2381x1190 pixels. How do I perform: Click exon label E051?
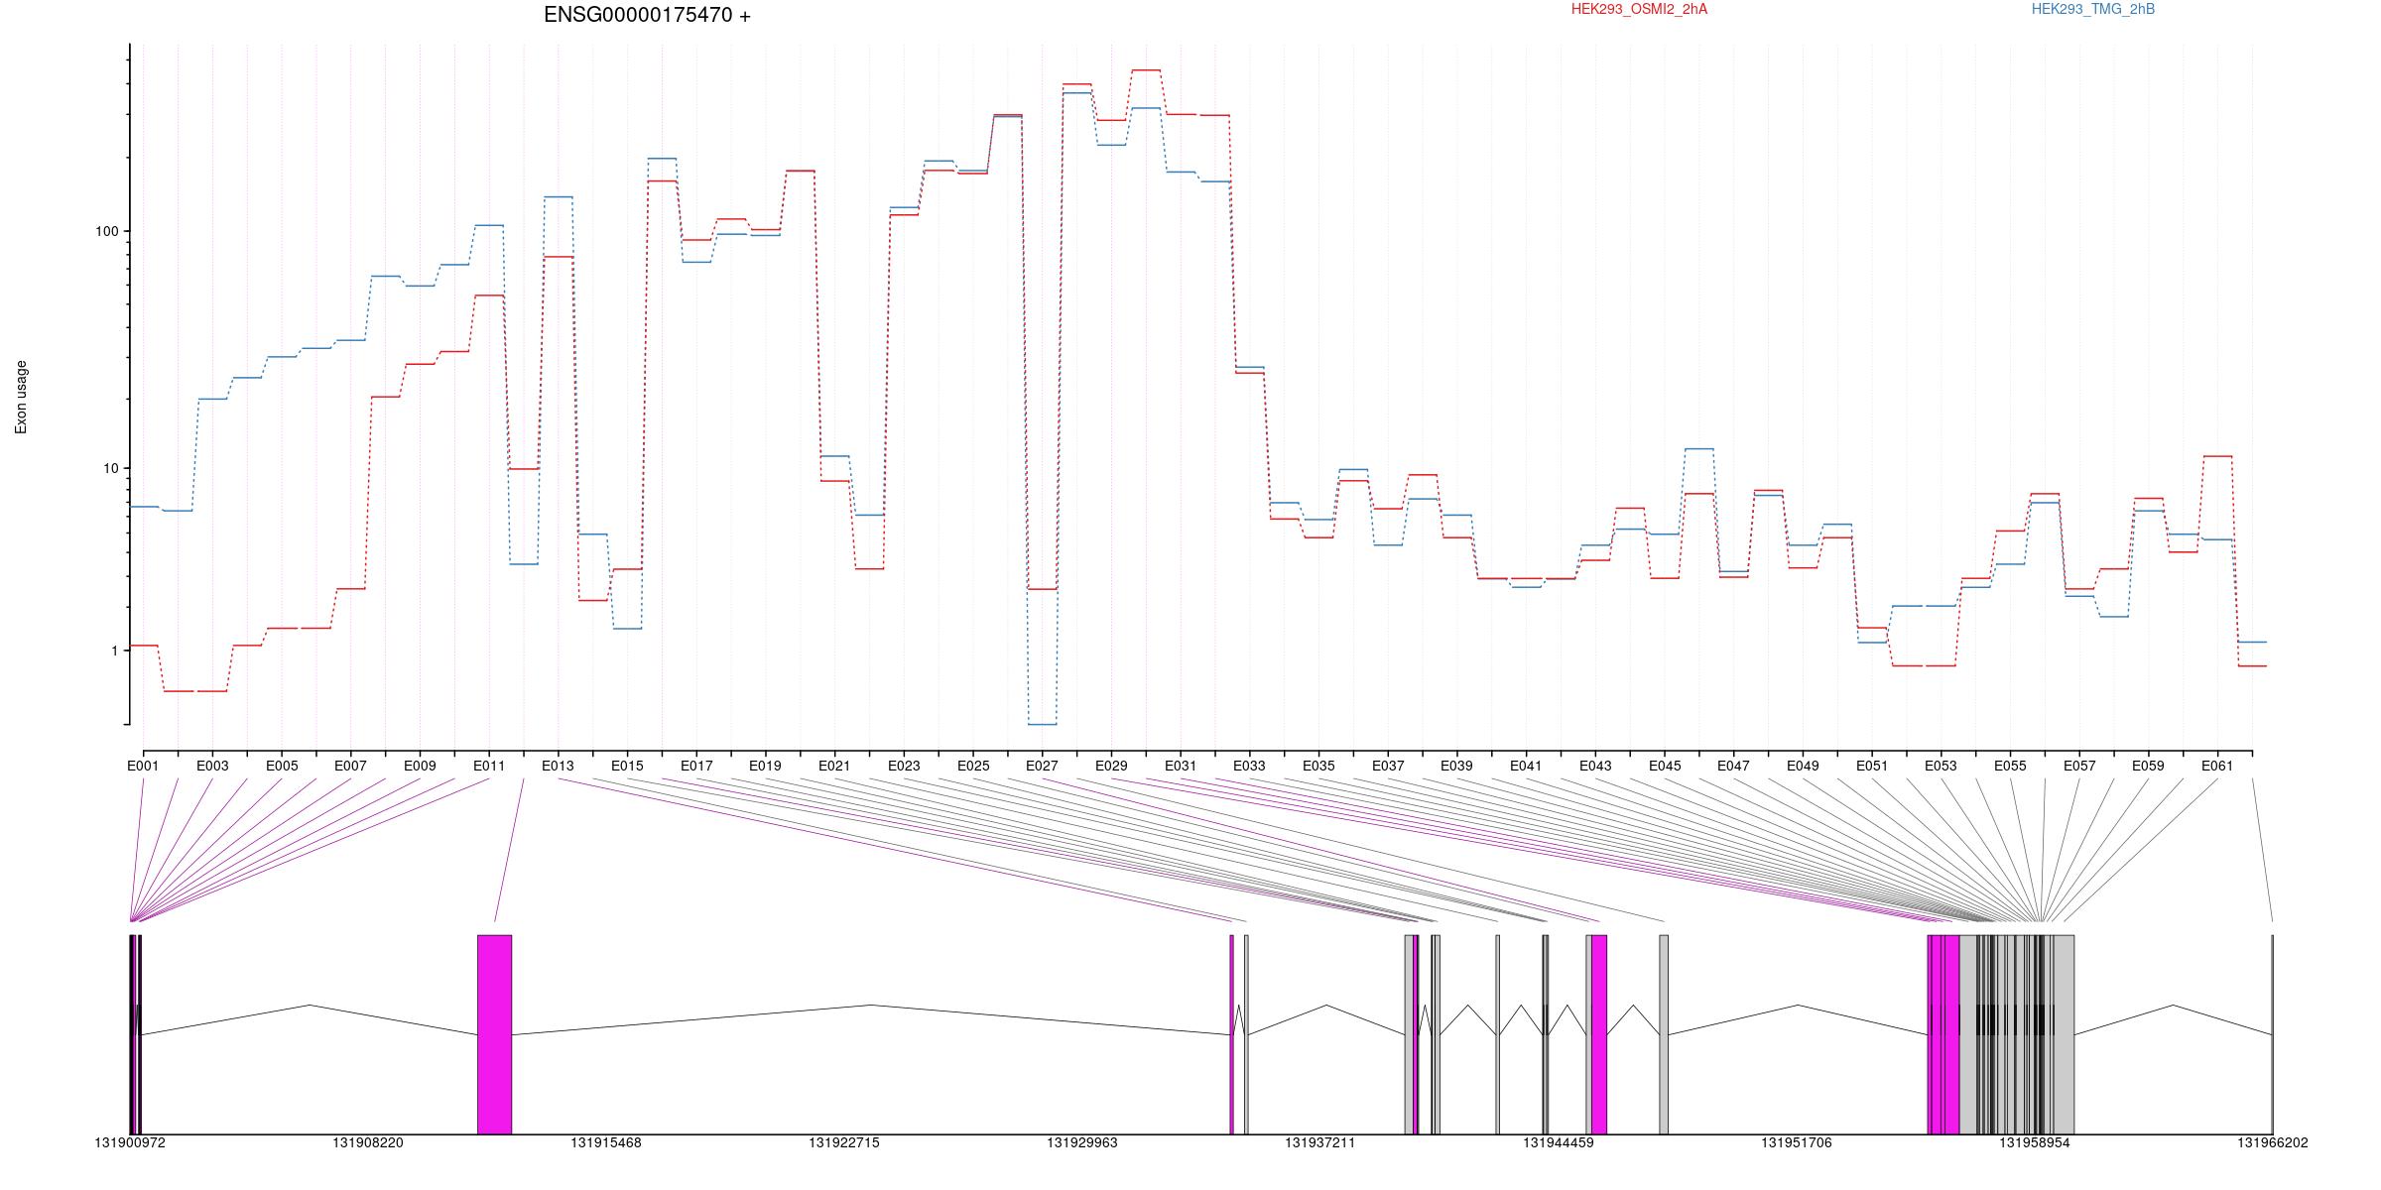point(1872,766)
